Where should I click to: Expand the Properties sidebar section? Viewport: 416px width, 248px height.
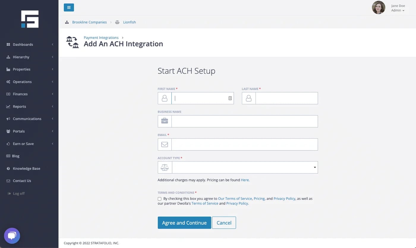coord(29,69)
